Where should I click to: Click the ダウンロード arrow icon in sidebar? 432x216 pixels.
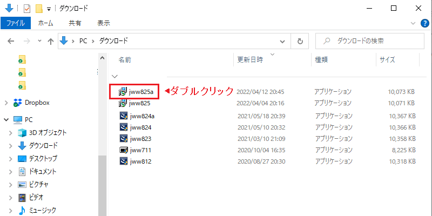pos(22,145)
